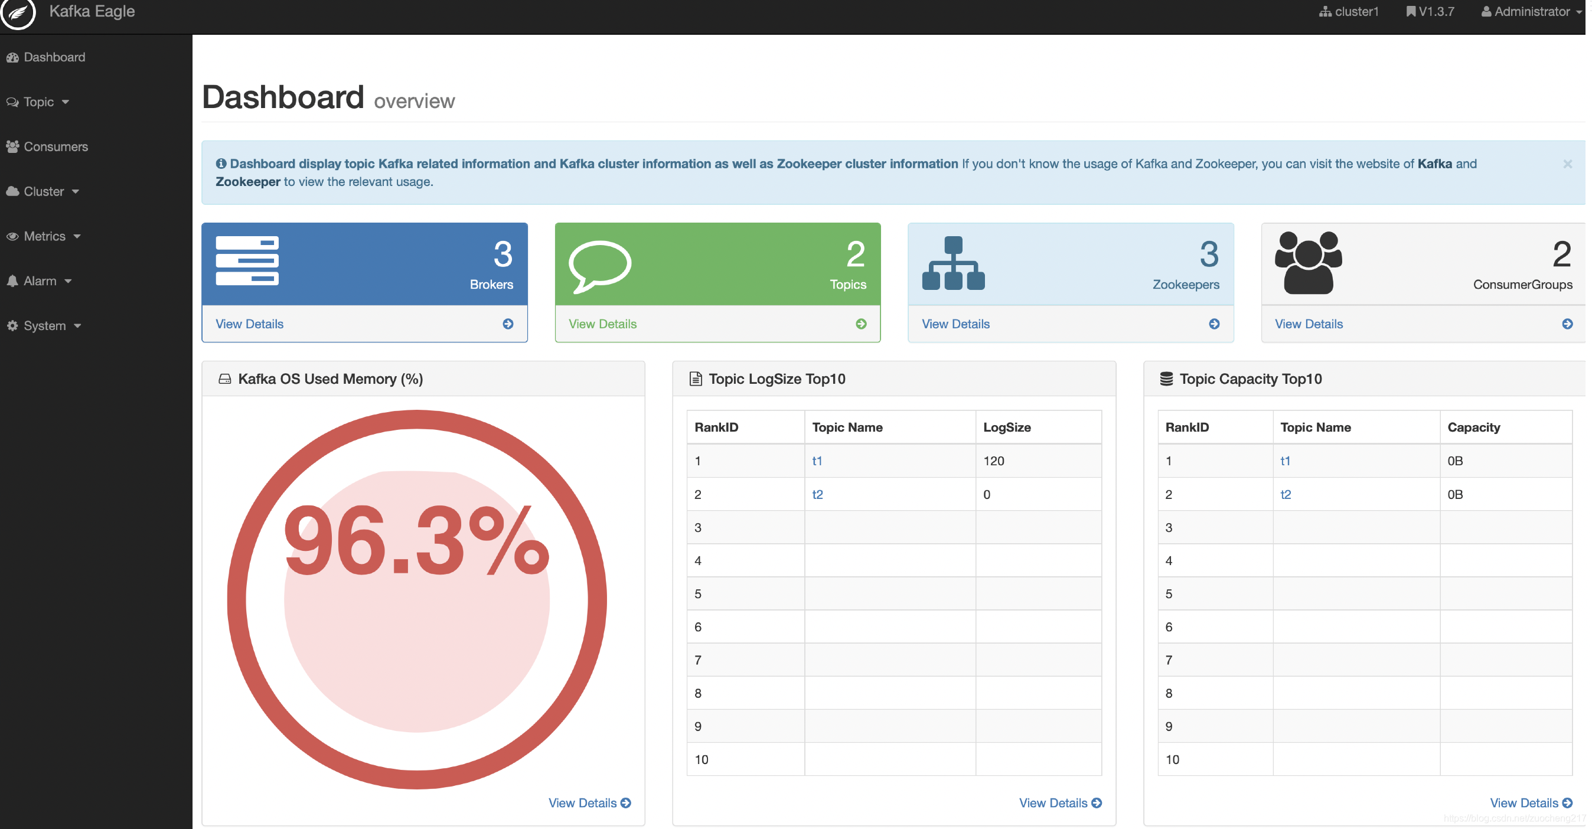
Task: Click the ConsumerGroups people icon
Action: coord(1307,262)
